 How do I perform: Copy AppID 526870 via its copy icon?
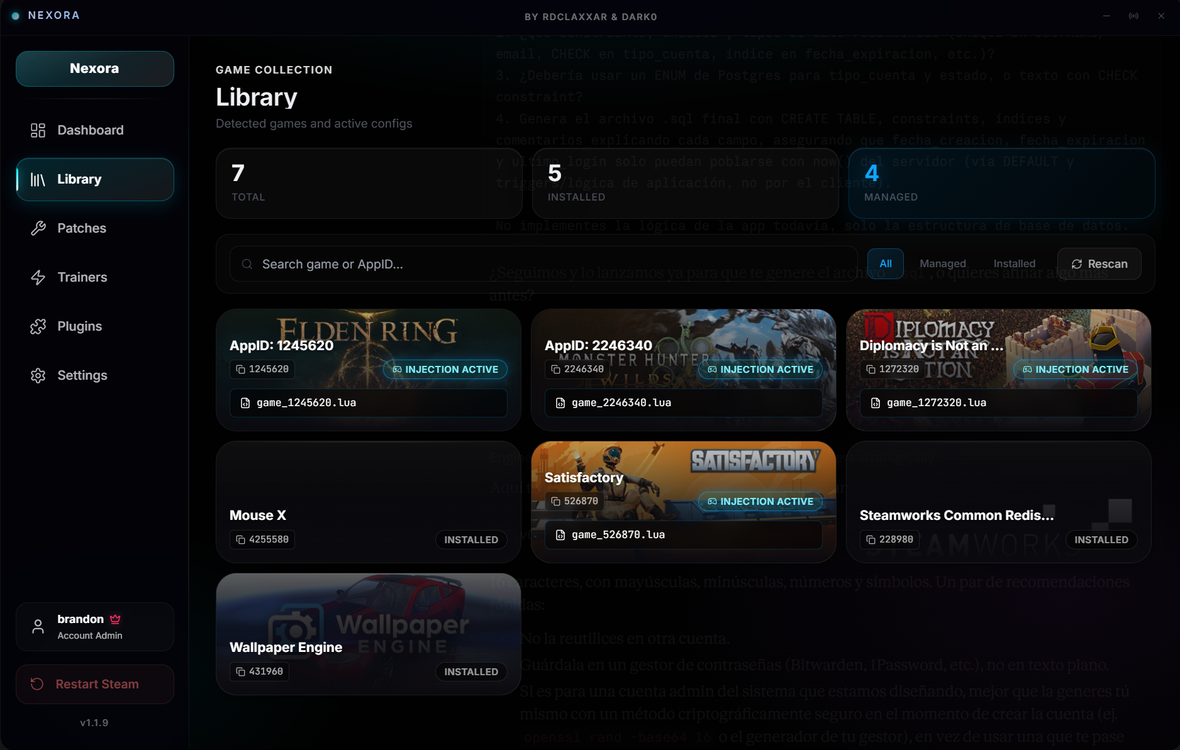click(555, 501)
